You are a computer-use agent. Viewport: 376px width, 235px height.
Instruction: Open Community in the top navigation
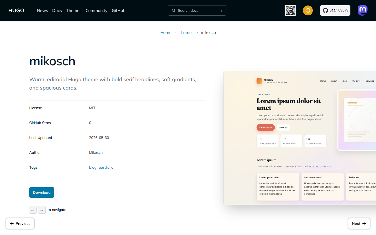coord(96,10)
